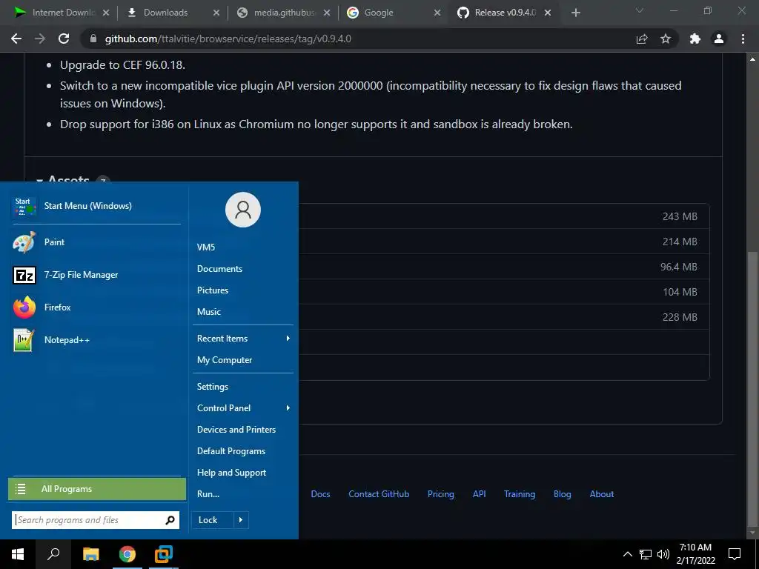759x569 pixels.
Task: Switch to Google tab
Action: pyautogui.click(x=393, y=13)
